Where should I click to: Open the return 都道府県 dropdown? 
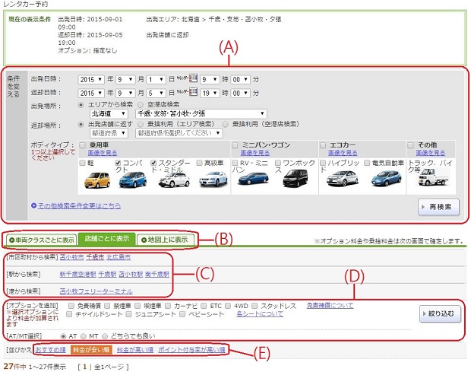tap(109, 133)
